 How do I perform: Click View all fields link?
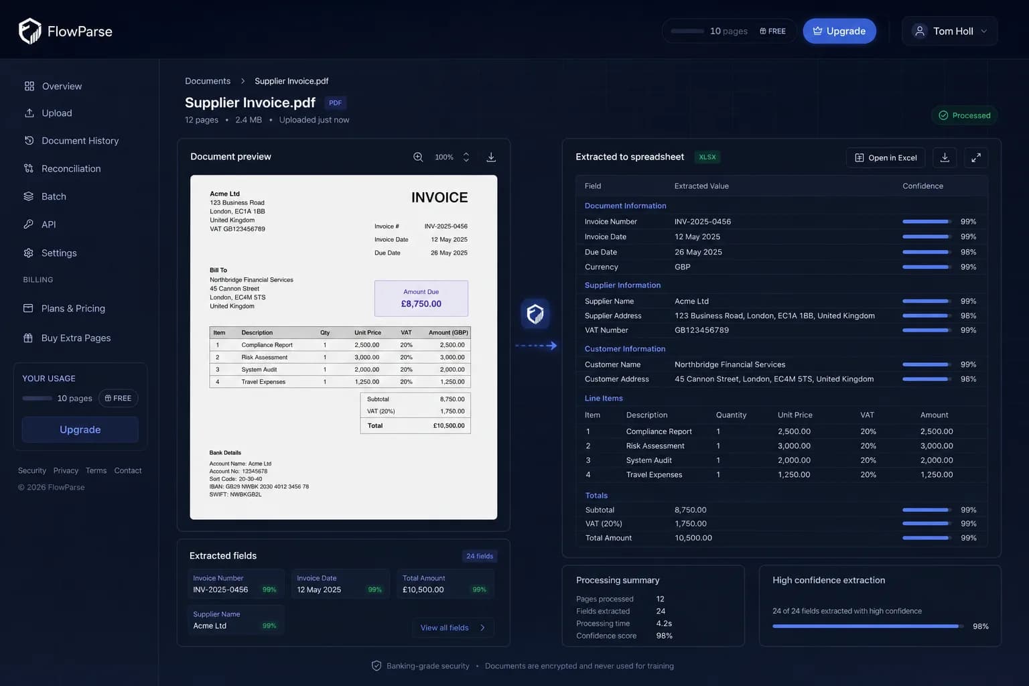pos(453,628)
